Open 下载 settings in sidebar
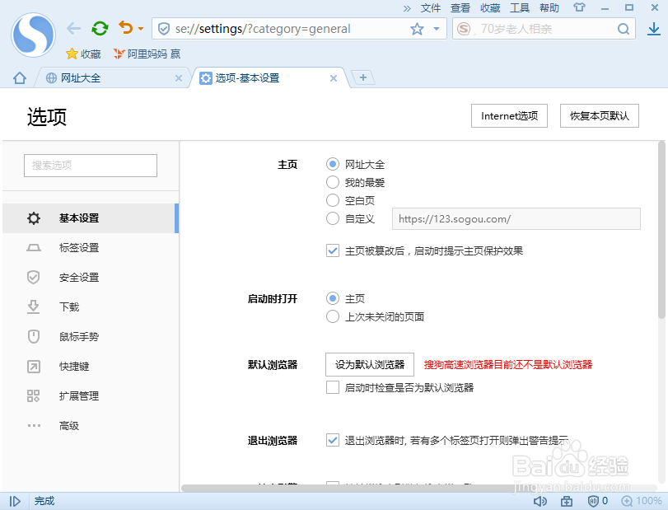Image resolution: width=668 pixels, height=510 pixels. click(x=91, y=306)
